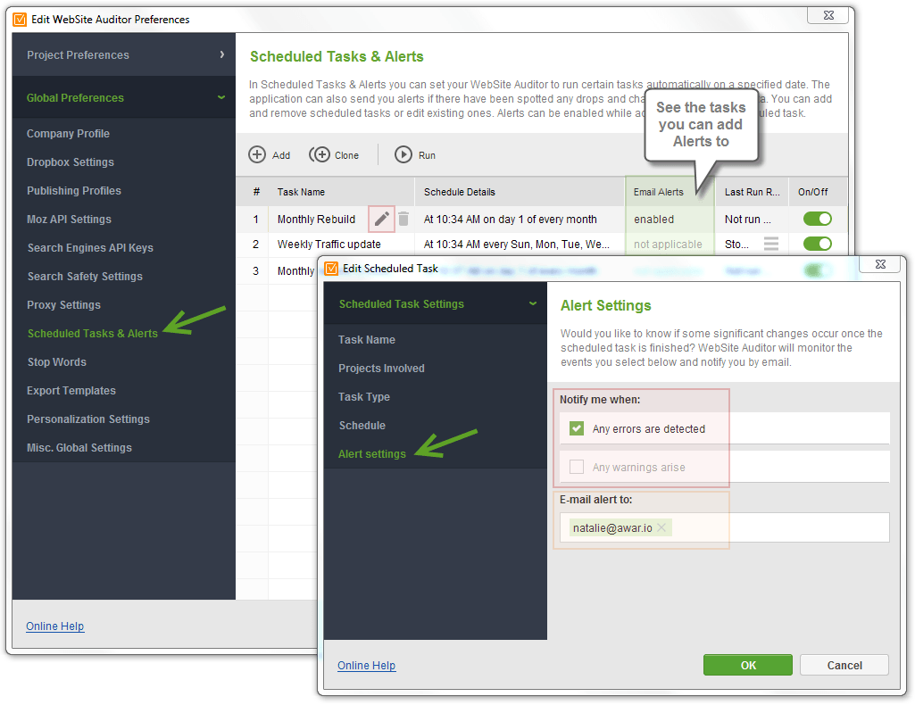Click the Edit Scheduled Task title icon
The width and height of the screenshot is (915, 705).
coord(331,269)
